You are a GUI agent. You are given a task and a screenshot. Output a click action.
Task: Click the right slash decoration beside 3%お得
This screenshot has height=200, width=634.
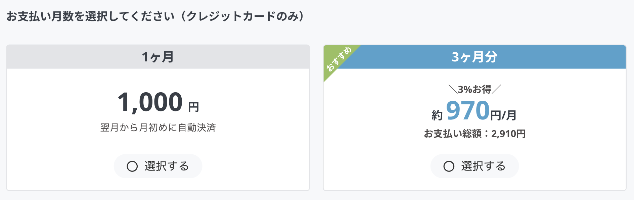click(x=496, y=89)
